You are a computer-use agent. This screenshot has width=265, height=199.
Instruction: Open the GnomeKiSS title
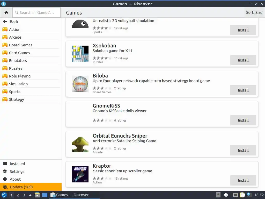(106, 106)
